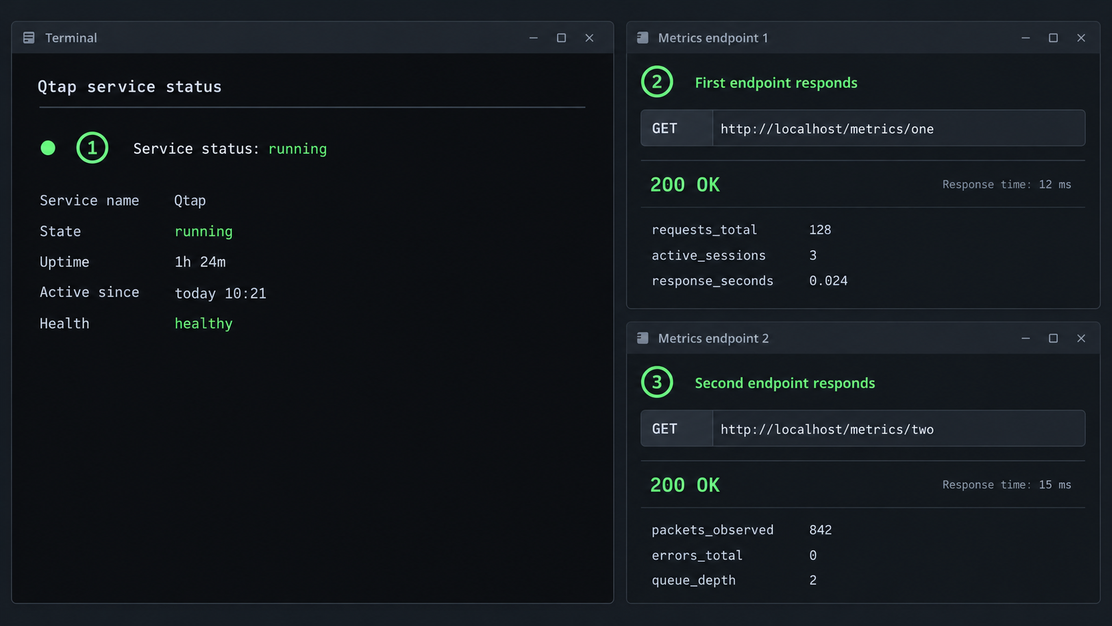Viewport: 1112px width, 626px height.
Task: Maximize the Metrics endpoint 2 window
Action: tap(1053, 338)
